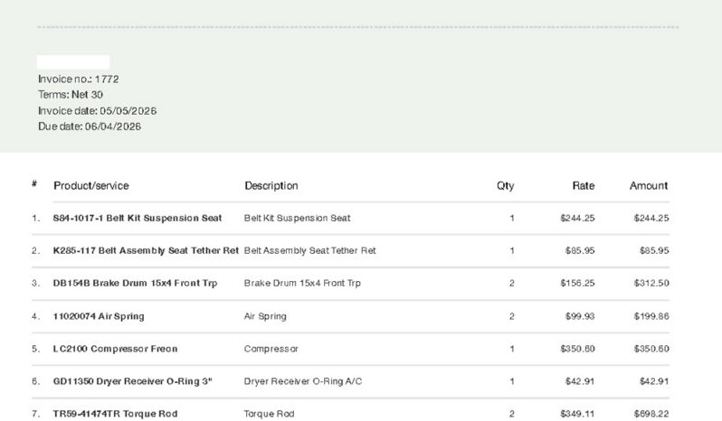722x421 pixels.
Task: Click description 'Brake Drum 15x4 Front Trp'
Action: pyautogui.click(x=302, y=283)
